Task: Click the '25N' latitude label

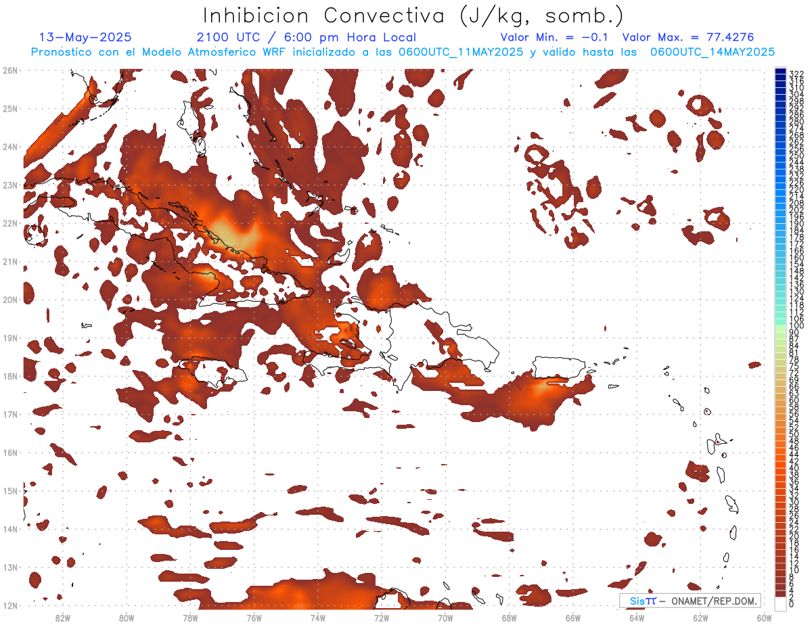Action: coord(9,108)
